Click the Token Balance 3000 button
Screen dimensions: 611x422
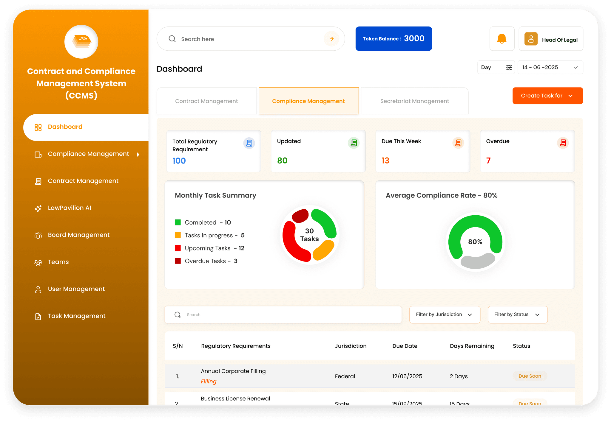(393, 38)
